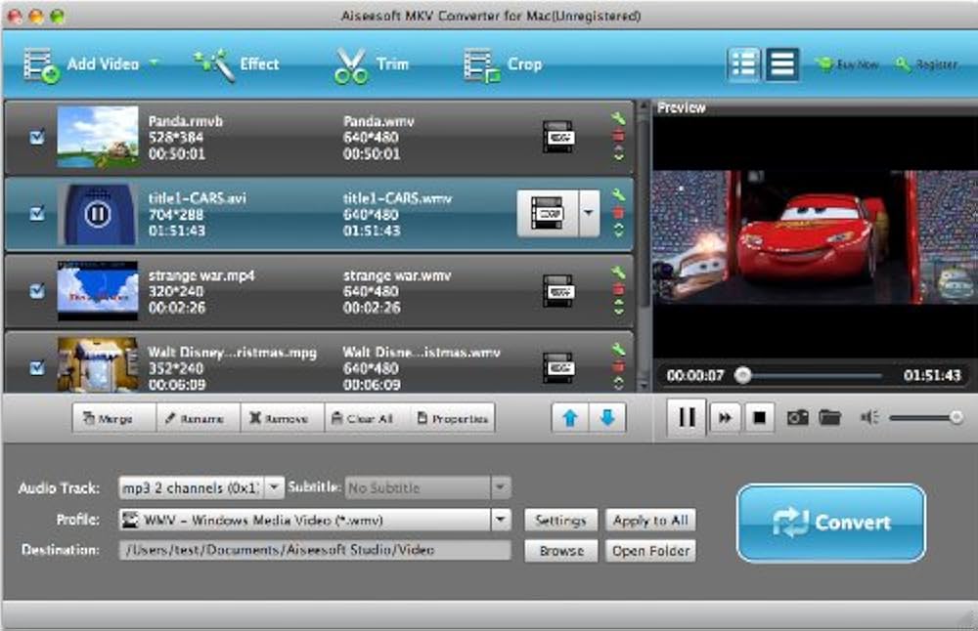Stop the video preview

[x=758, y=417]
